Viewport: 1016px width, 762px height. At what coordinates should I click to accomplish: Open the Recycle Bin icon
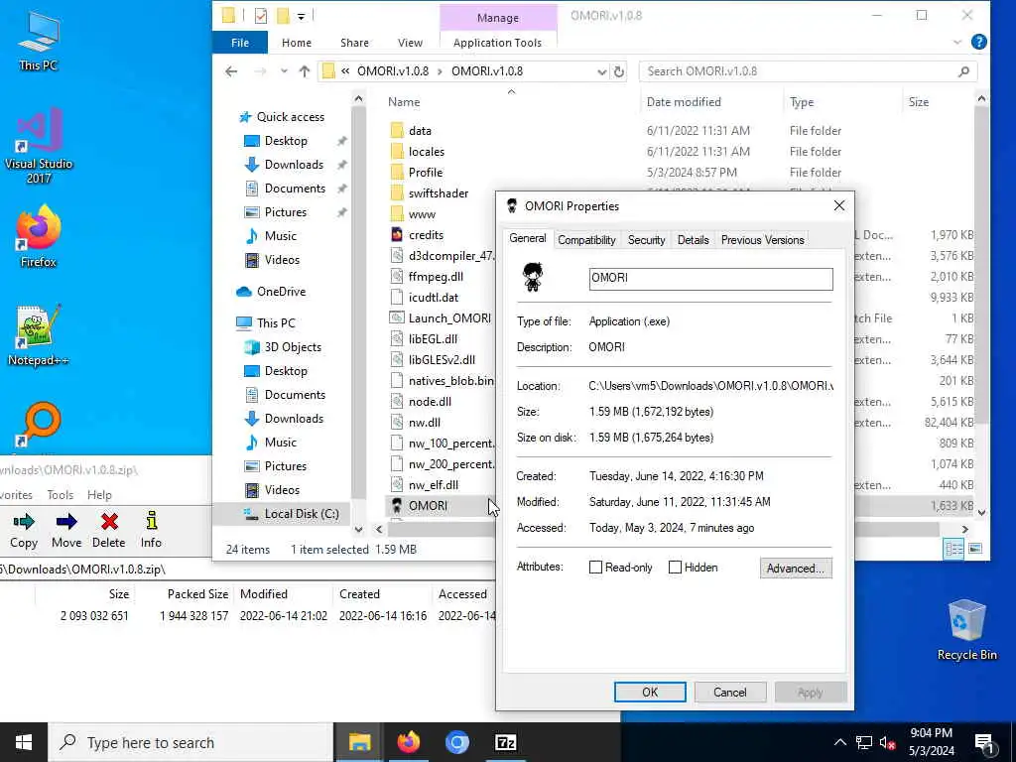(966, 630)
